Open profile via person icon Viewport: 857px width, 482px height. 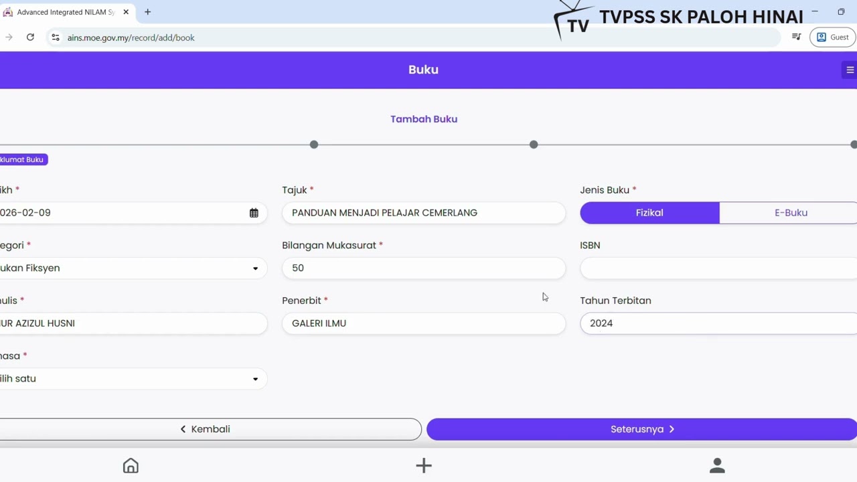717,465
